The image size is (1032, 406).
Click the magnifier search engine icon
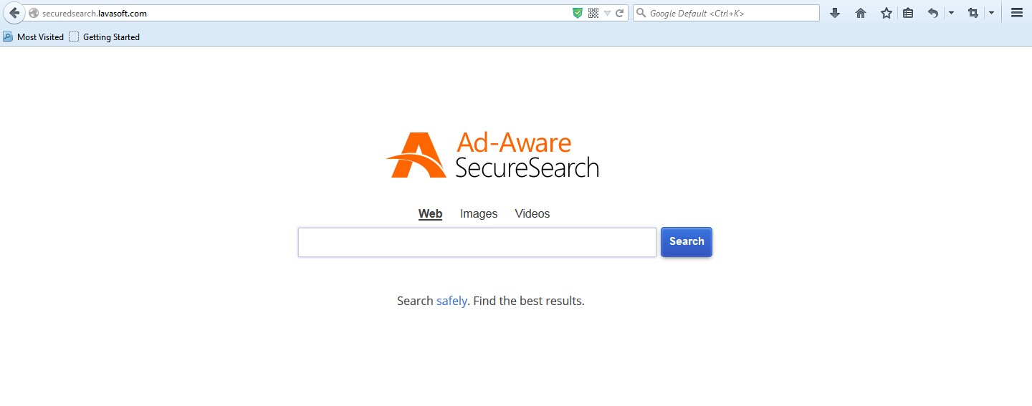641,13
